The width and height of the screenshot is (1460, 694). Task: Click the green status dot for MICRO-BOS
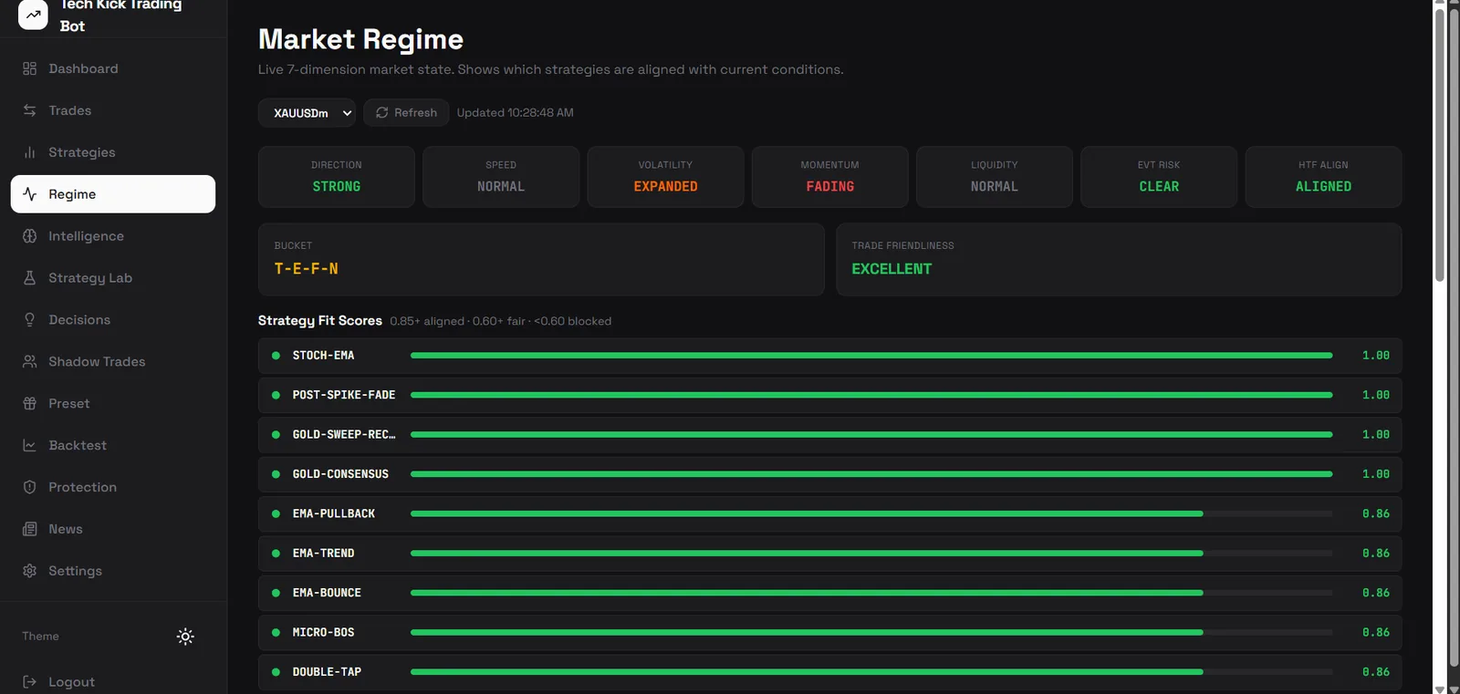click(276, 632)
